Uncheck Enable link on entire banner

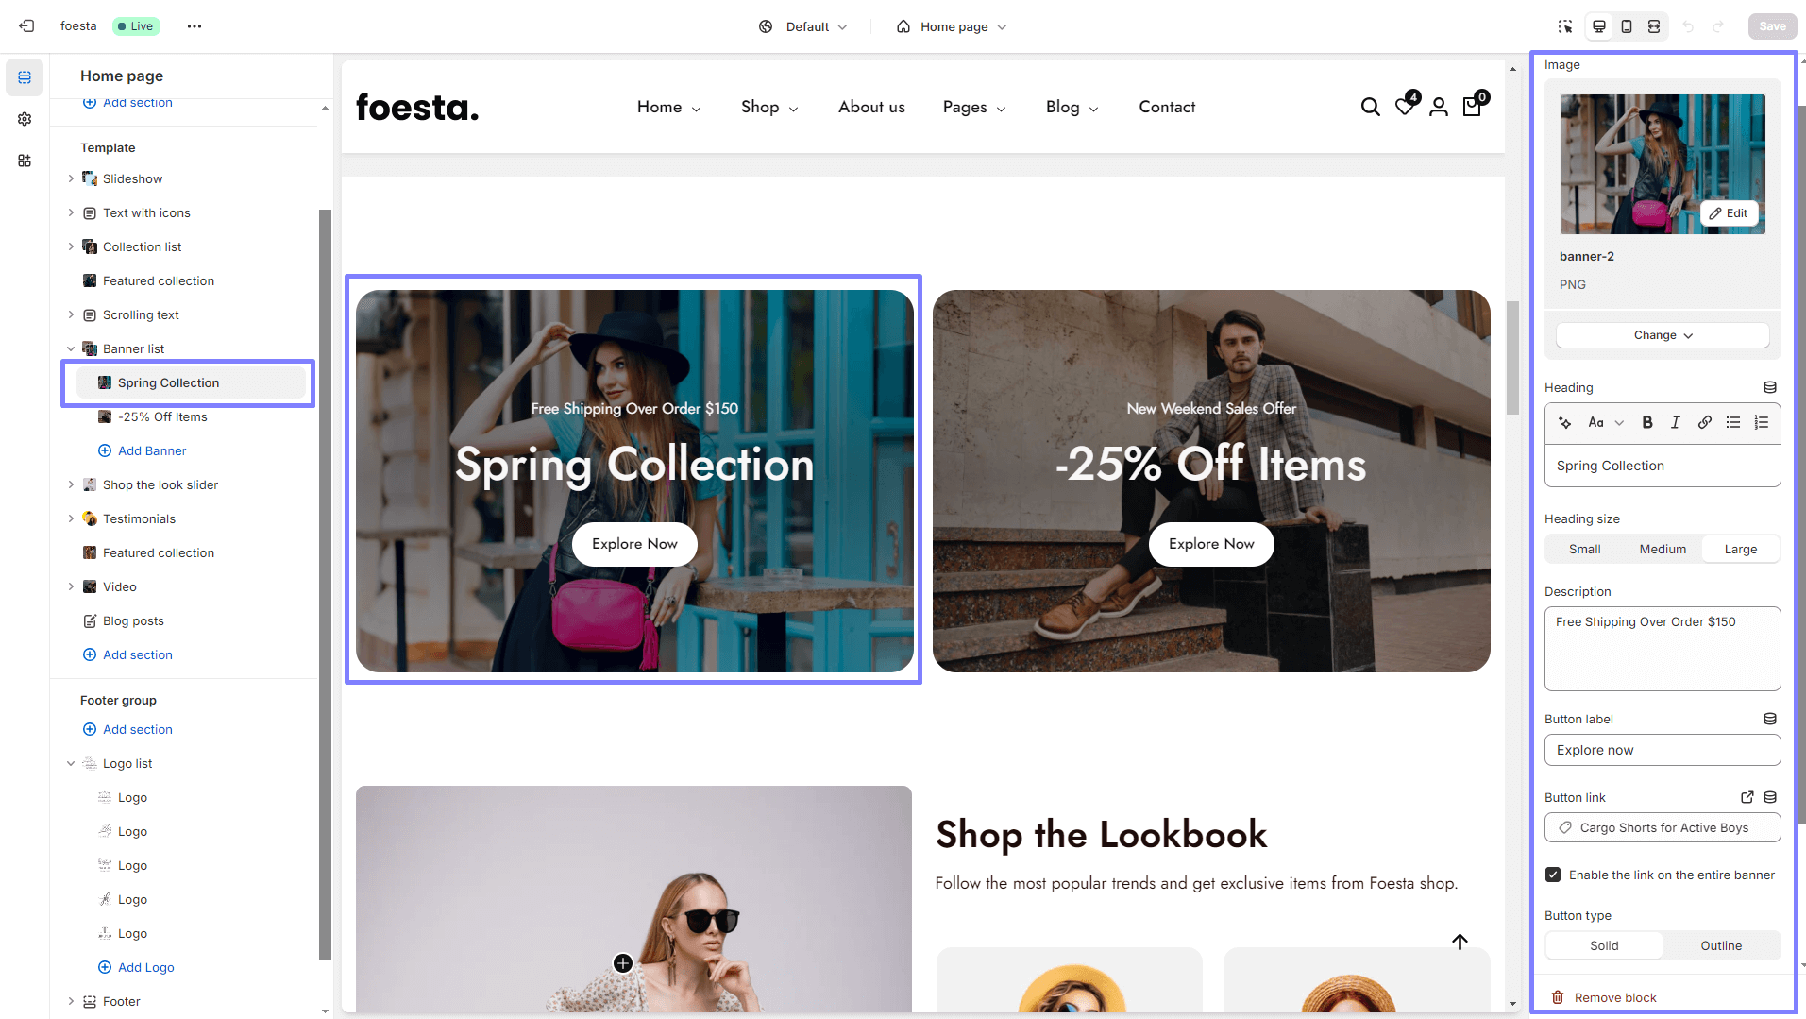pyautogui.click(x=1553, y=875)
